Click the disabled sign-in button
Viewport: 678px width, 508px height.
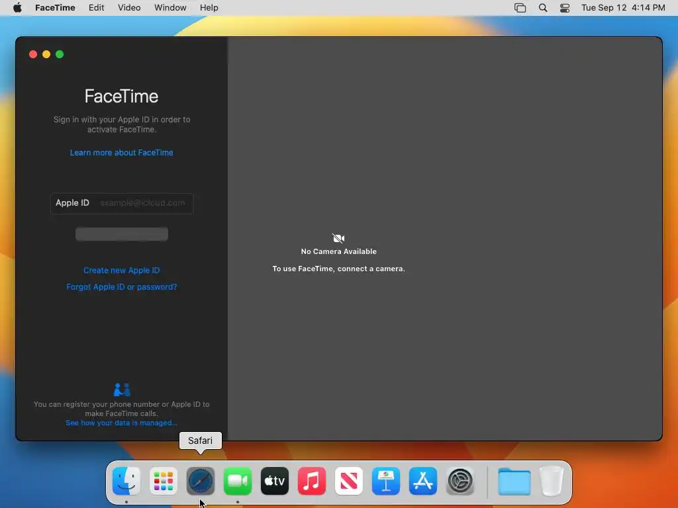(122, 233)
